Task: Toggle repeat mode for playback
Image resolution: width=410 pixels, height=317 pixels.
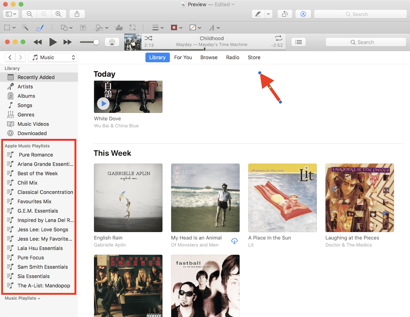Action: click(278, 38)
